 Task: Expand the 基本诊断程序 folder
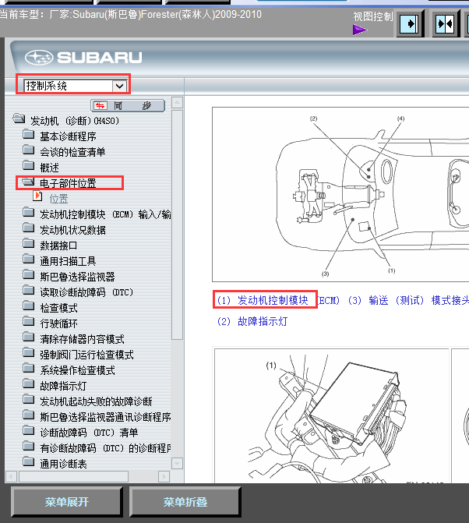[29, 134]
